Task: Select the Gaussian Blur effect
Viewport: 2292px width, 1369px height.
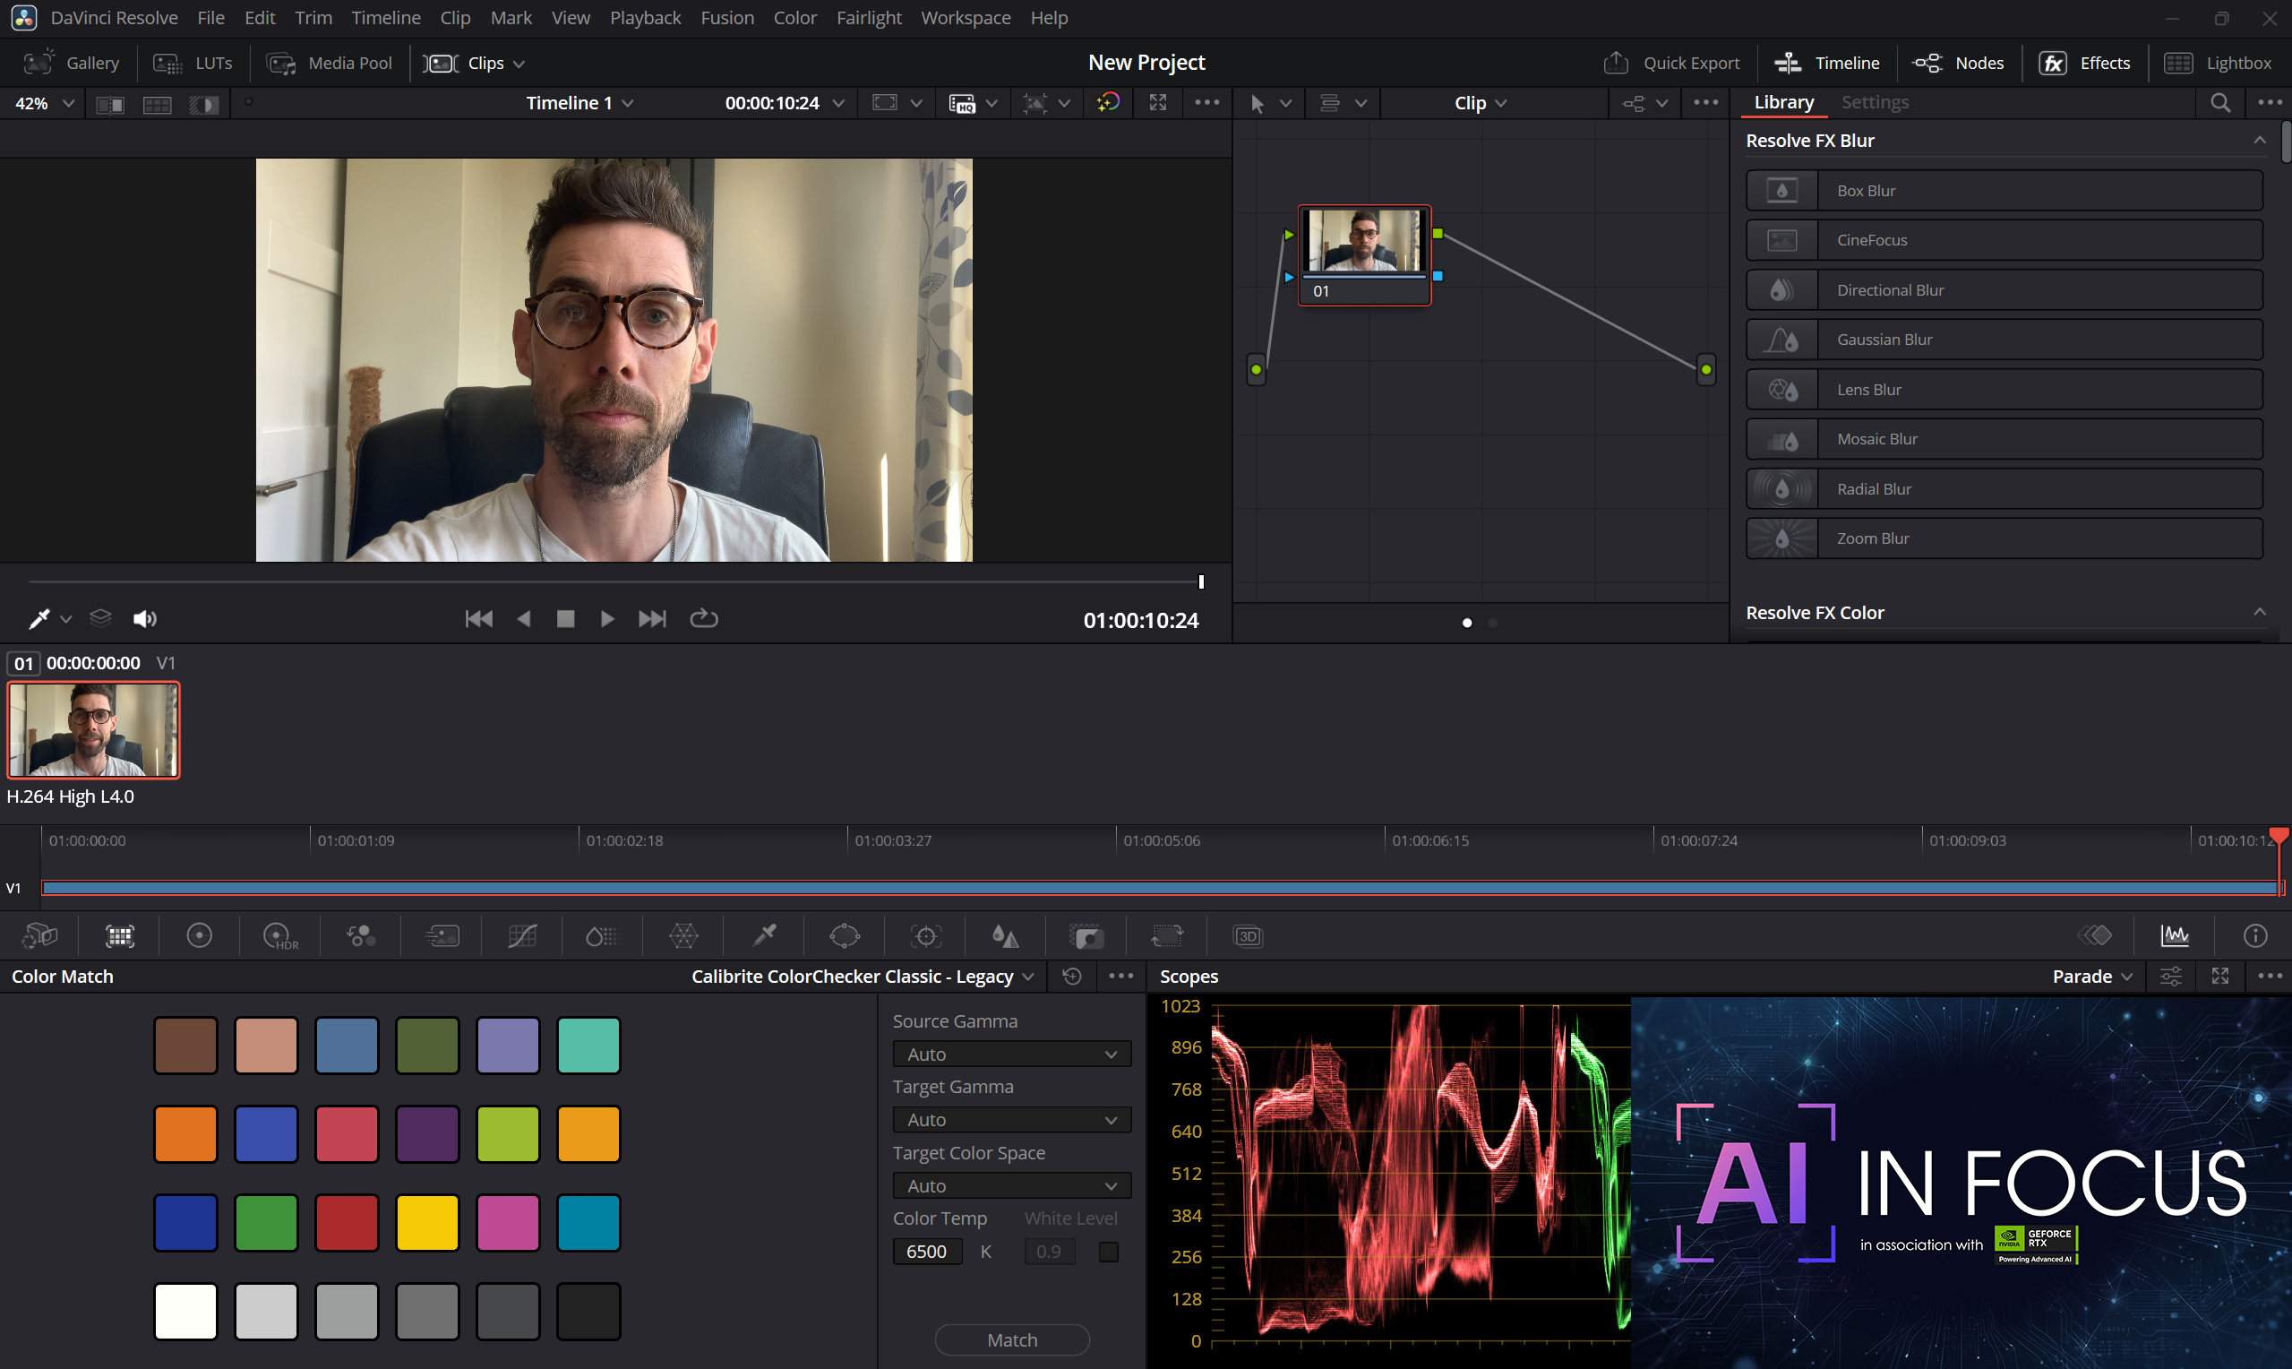Action: 2004,340
